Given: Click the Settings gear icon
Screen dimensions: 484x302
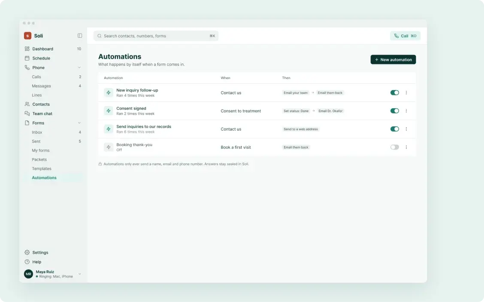Looking at the screenshot, I should pyautogui.click(x=27, y=252).
